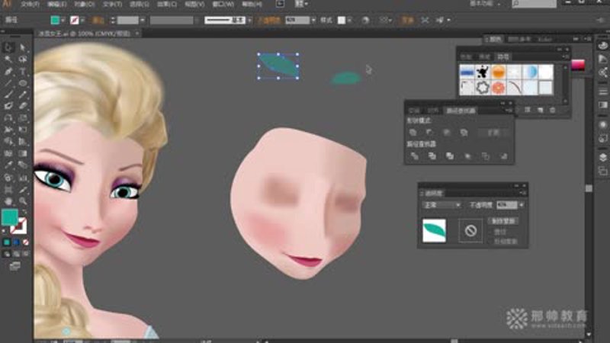Image resolution: width=610 pixels, height=343 pixels.
Task: Select the Zoom tool in toolbox
Action: 23,201
